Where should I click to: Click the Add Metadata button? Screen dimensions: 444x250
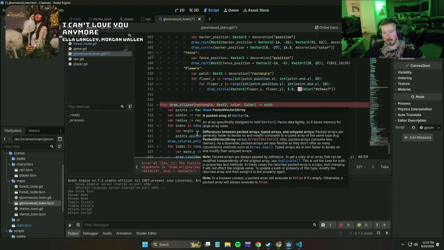[417, 137]
